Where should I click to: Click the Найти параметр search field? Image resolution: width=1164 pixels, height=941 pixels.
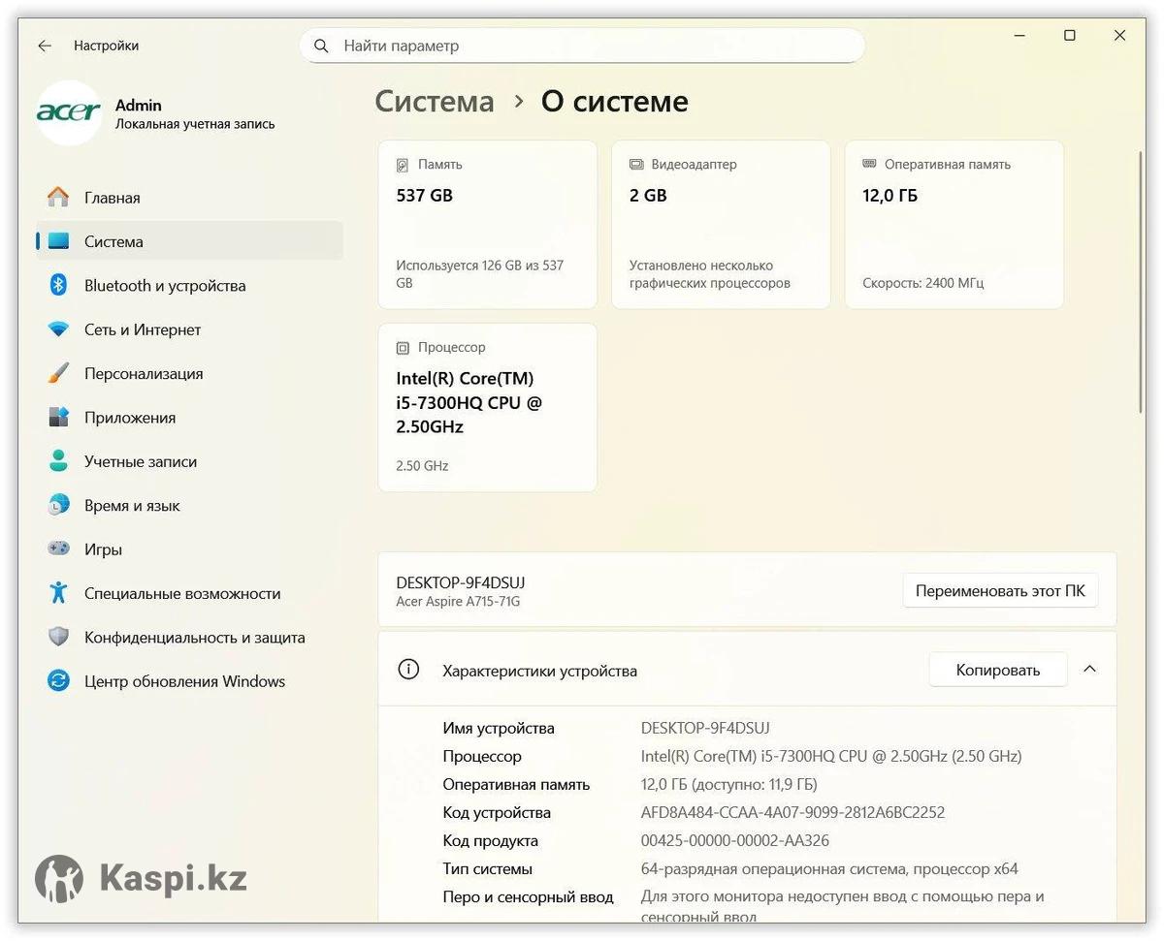pos(582,46)
